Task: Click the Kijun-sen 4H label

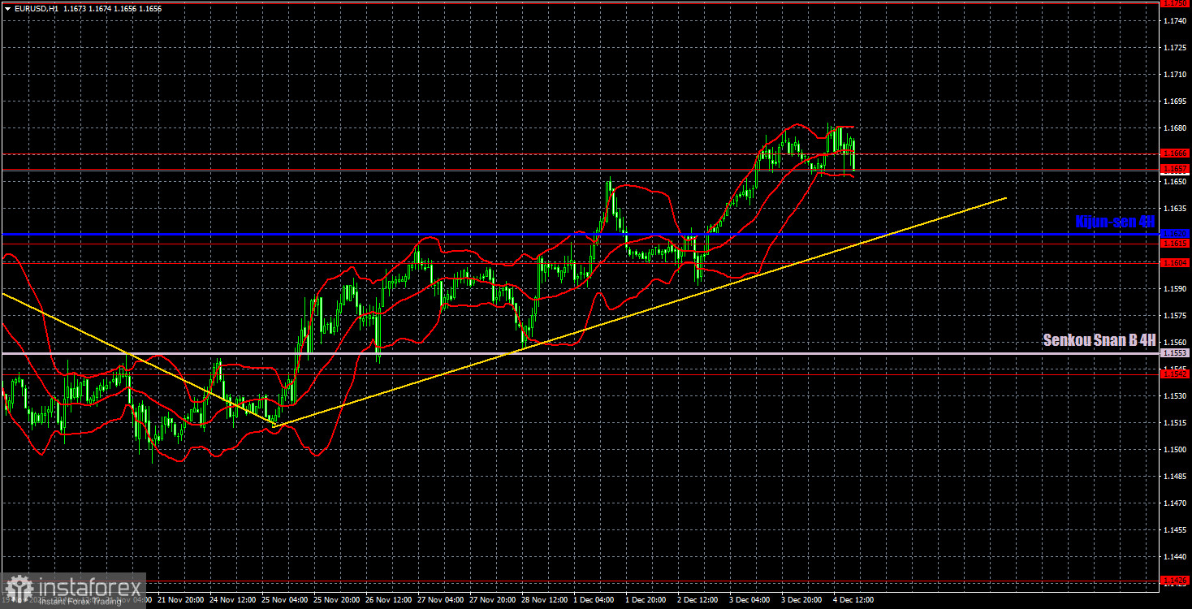Action: click(x=1115, y=222)
